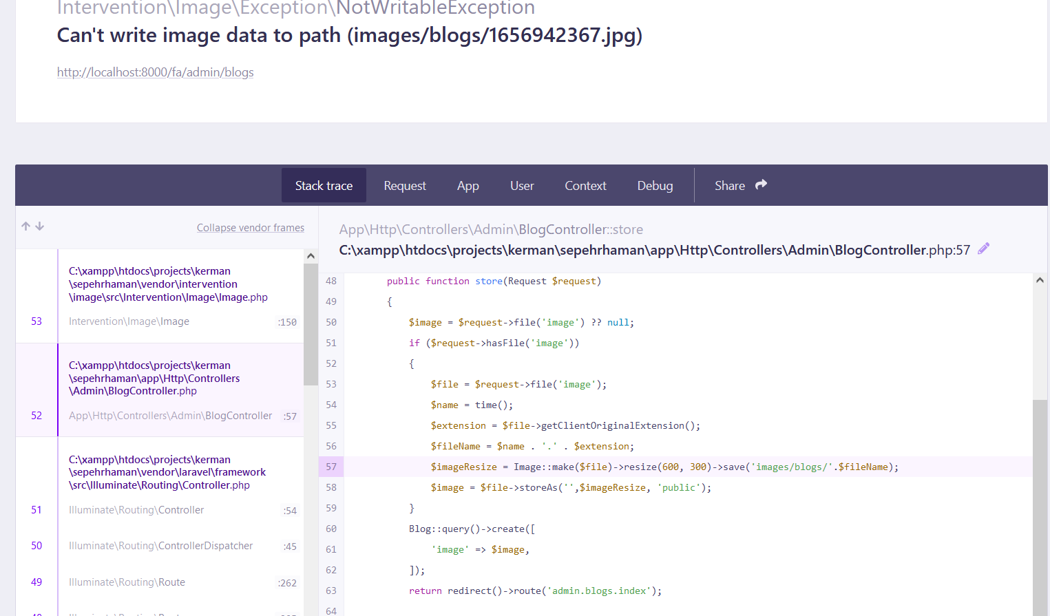This screenshot has height=616, width=1050.
Task: Open the User tab
Action: point(522,185)
